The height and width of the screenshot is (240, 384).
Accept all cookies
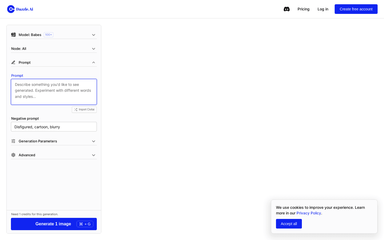(x=289, y=224)
